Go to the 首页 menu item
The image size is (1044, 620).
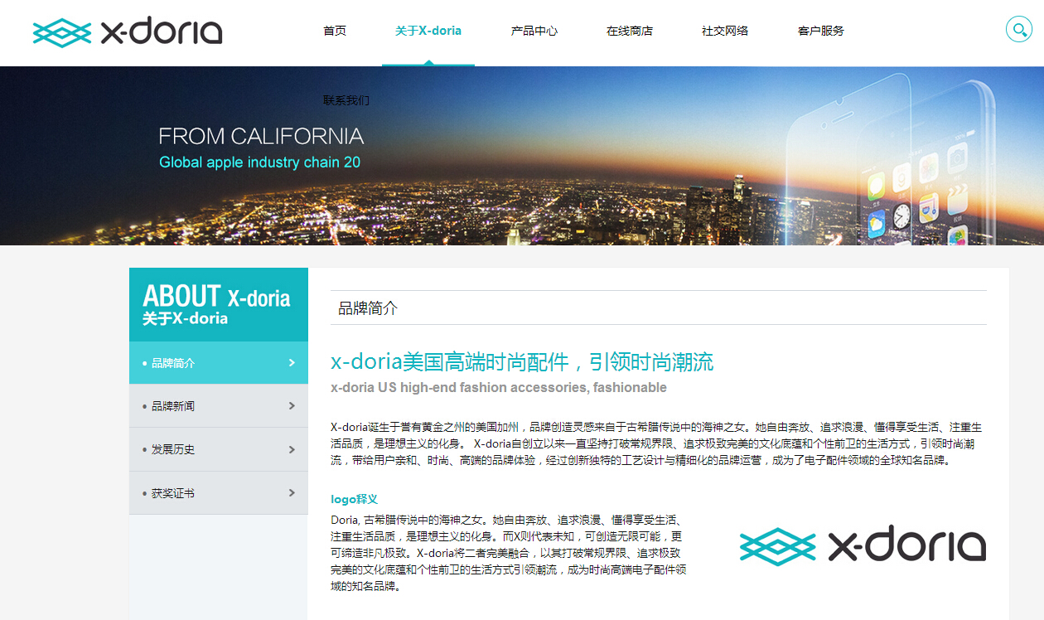pos(335,31)
